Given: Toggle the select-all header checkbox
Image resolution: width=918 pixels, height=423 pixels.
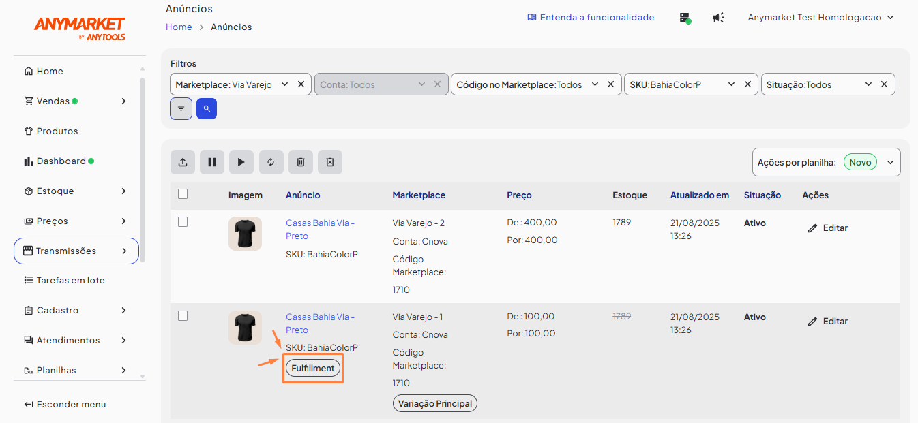Looking at the screenshot, I should click(x=183, y=194).
